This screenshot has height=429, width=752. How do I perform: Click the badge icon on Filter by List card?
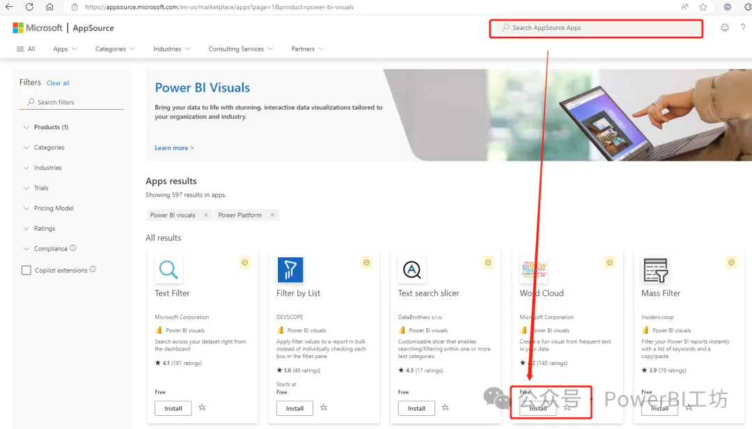pyautogui.click(x=366, y=262)
